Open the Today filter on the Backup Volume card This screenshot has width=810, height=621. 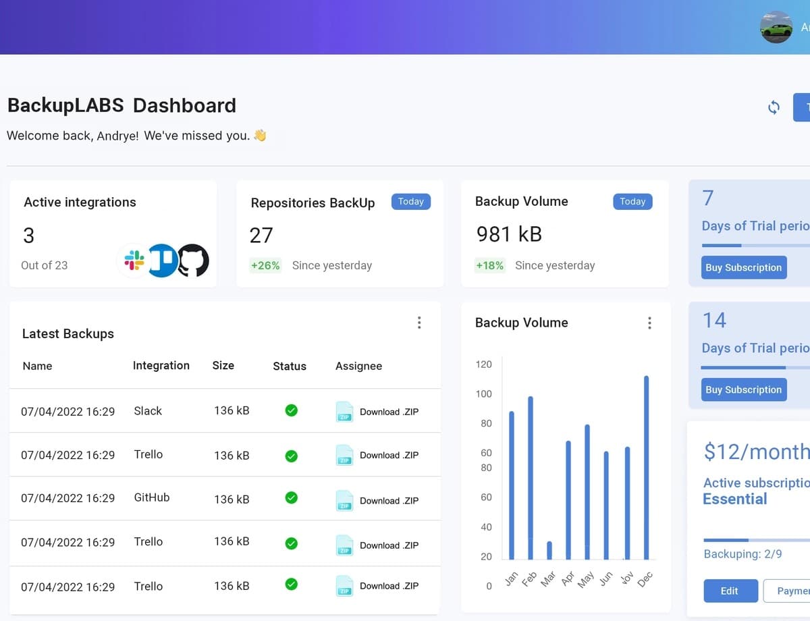(632, 201)
